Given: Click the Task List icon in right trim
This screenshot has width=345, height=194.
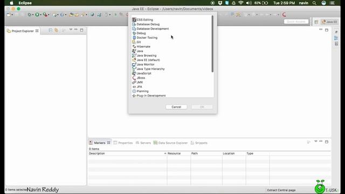Looking at the screenshot, I should [x=336, y=44].
